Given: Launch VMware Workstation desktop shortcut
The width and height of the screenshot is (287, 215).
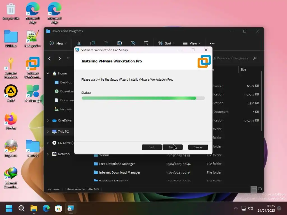Looking at the screenshot, I should pos(33,68).
